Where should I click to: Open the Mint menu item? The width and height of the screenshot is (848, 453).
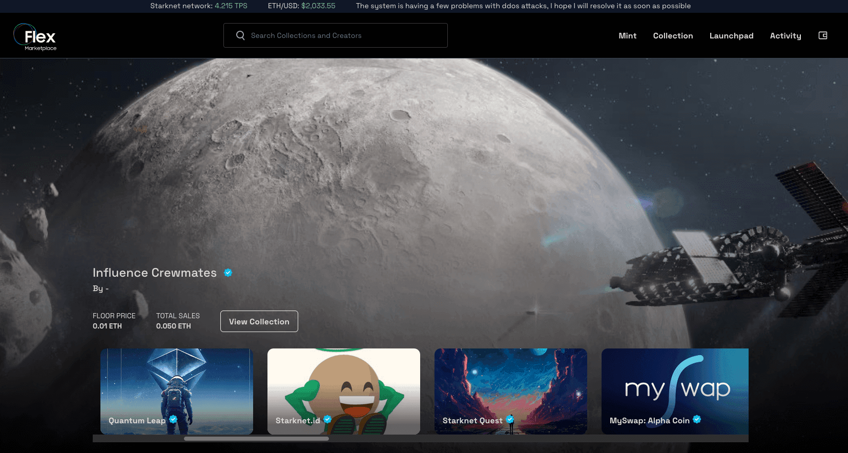[x=627, y=35]
